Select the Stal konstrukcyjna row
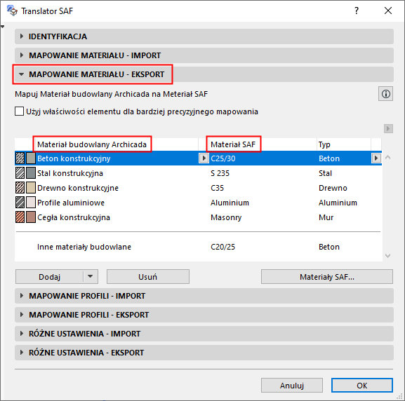The image size is (405, 401). click(198, 173)
